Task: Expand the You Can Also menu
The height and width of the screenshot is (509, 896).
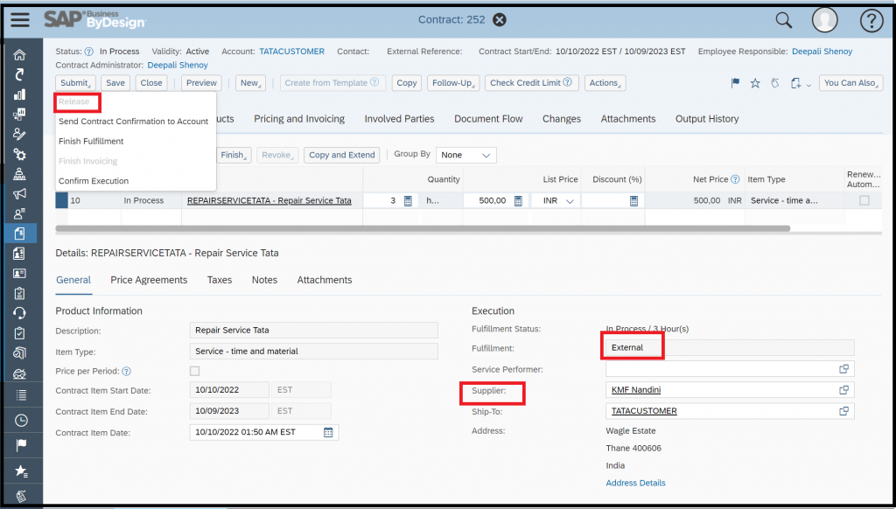Action: [850, 83]
